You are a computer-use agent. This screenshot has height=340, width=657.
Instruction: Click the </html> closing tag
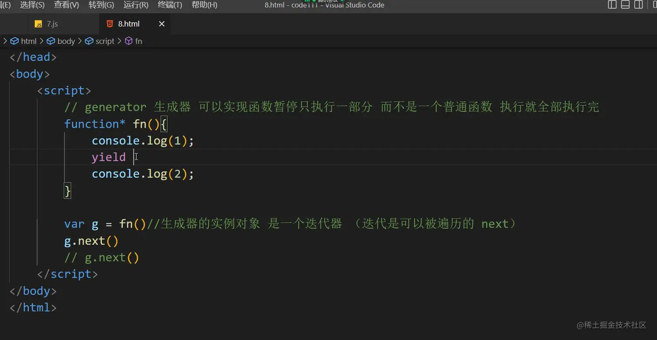33,307
